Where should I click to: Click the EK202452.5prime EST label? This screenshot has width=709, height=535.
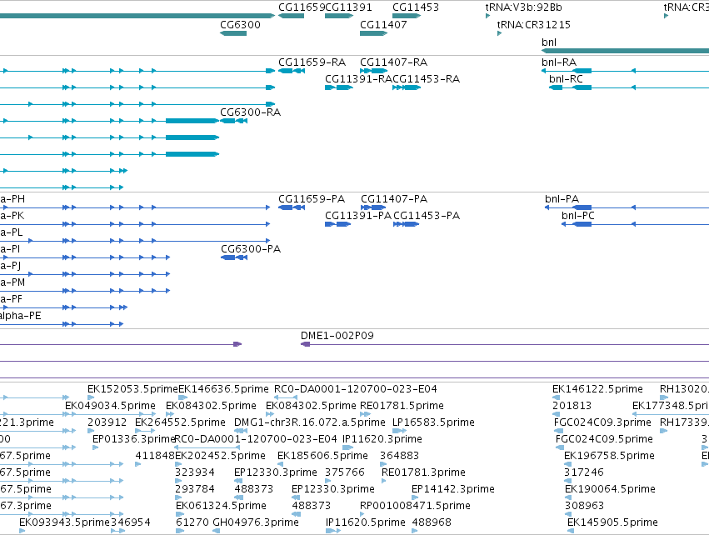220,456
